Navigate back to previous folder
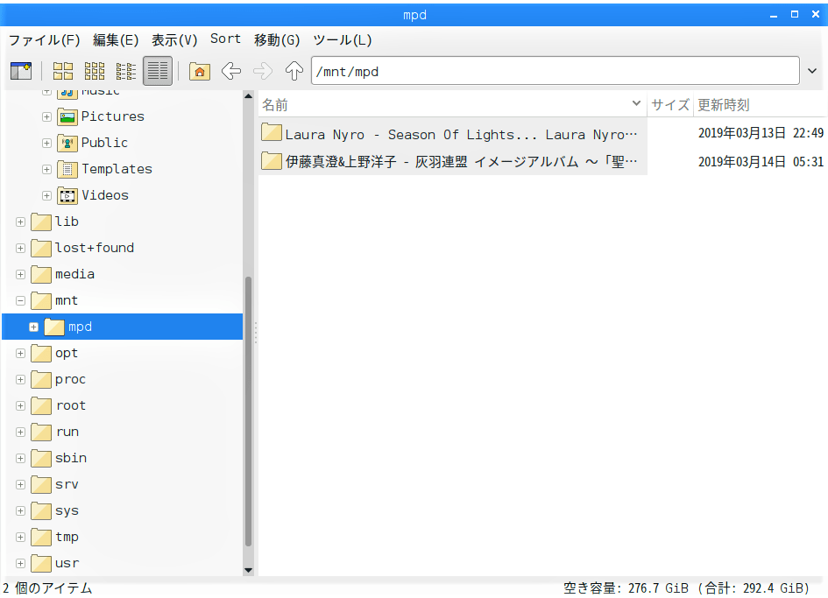Image resolution: width=828 pixels, height=598 pixels. (x=231, y=71)
